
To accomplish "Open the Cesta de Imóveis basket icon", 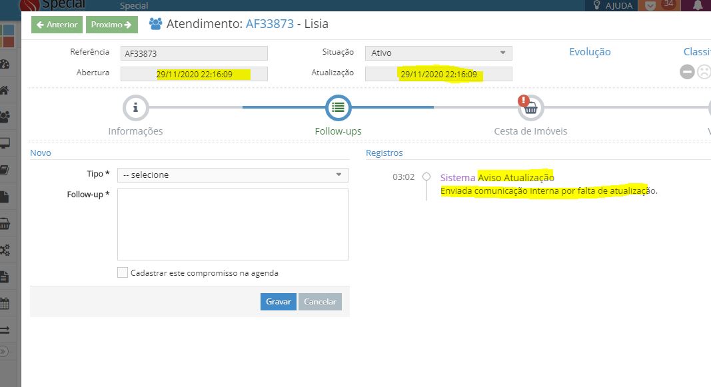I will click(x=530, y=107).
